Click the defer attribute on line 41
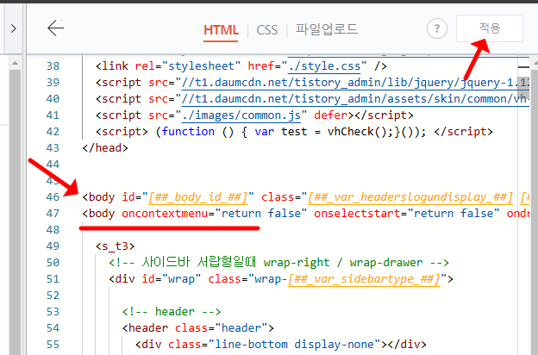 click(x=331, y=115)
